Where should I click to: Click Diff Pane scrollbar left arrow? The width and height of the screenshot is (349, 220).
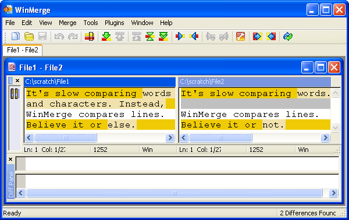21,193
